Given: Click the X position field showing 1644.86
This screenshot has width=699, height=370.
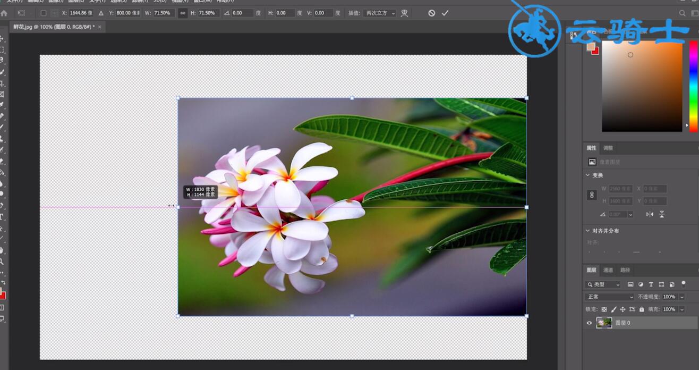Looking at the screenshot, I should click(81, 13).
